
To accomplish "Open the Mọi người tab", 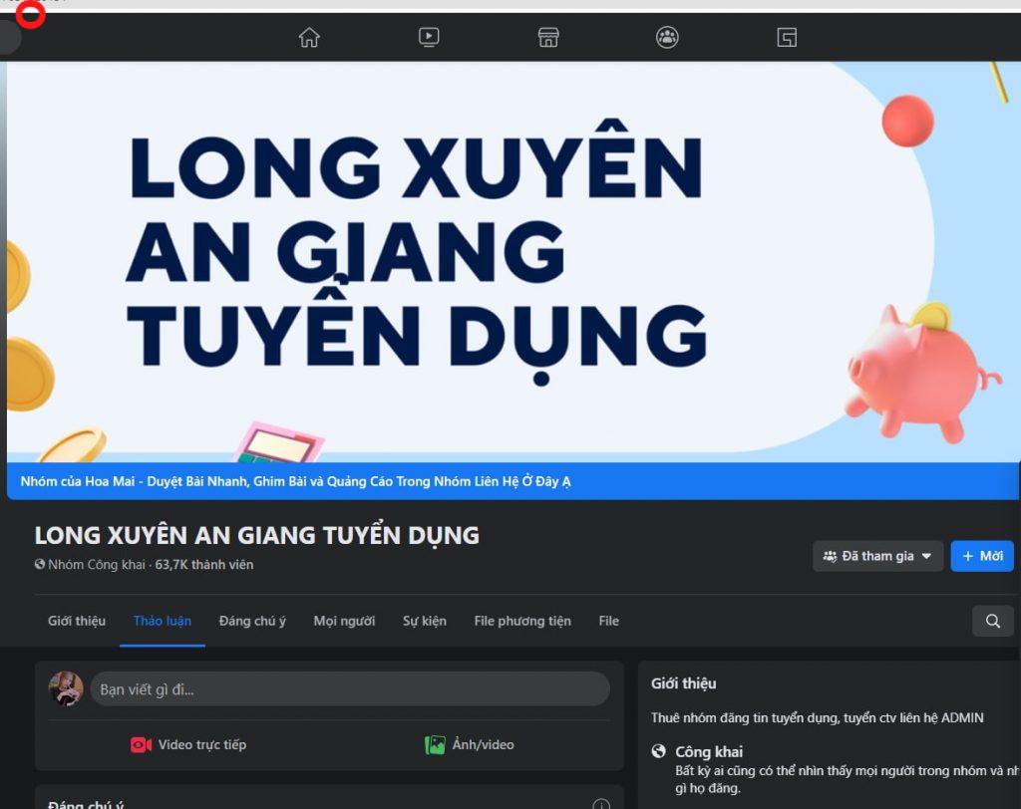I will tap(344, 621).
